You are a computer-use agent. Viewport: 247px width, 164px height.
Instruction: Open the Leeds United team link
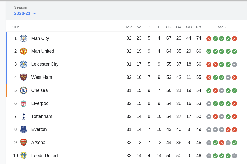44,156
